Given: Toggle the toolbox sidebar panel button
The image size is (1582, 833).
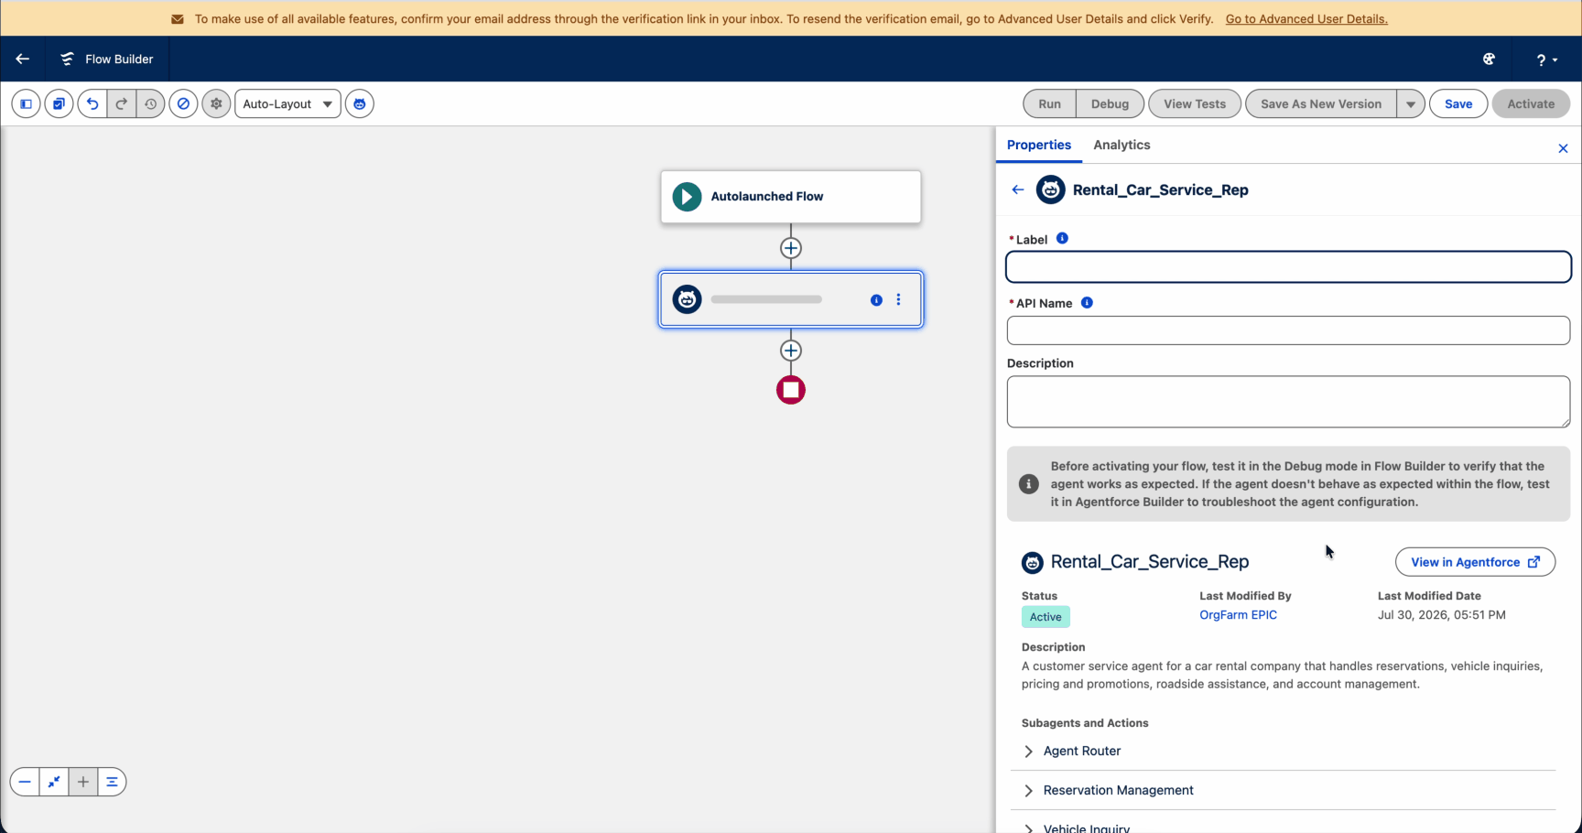Looking at the screenshot, I should point(26,103).
